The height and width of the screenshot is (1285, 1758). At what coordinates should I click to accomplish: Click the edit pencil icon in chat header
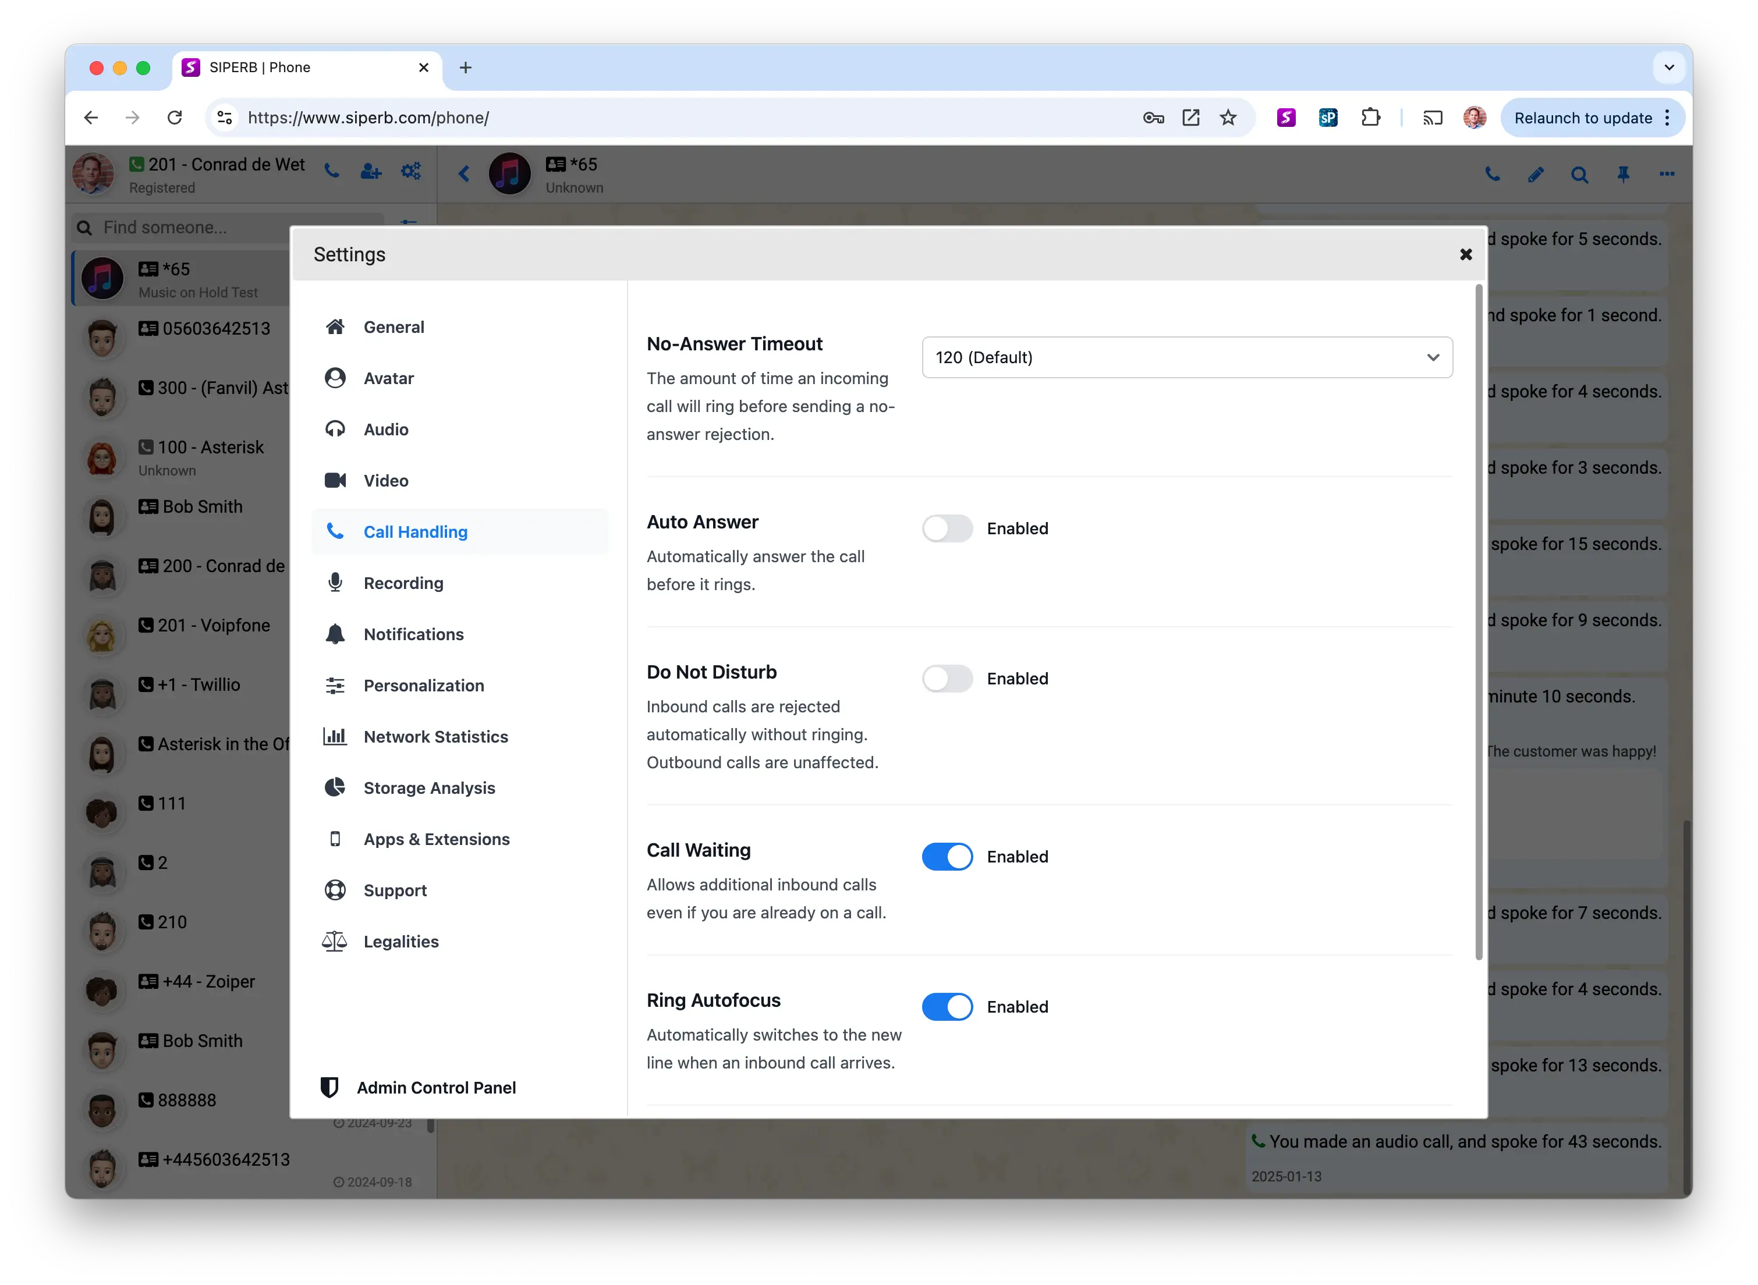[x=1534, y=174]
